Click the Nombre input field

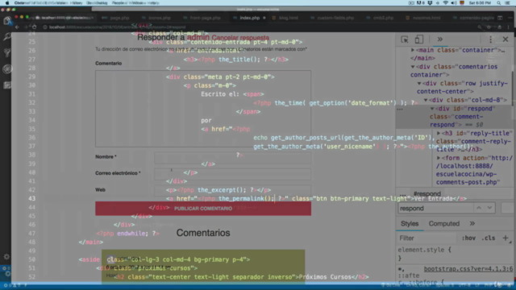232,157
